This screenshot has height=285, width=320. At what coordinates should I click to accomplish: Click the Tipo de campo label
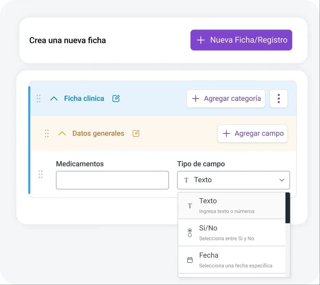click(x=201, y=164)
